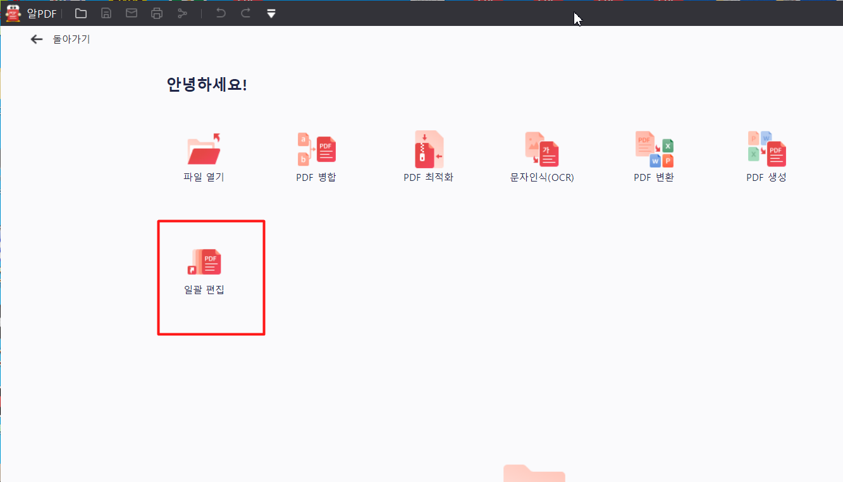Click the 돌아가기 back arrow
Screen dimensions: 843x482
pos(37,39)
